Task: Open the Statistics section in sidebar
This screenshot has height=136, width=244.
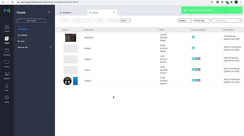Action: pyautogui.click(x=7, y=75)
